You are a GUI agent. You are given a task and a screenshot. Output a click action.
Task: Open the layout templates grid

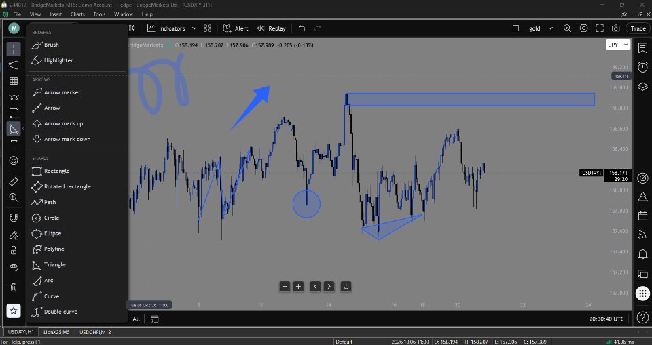pos(208,28)
